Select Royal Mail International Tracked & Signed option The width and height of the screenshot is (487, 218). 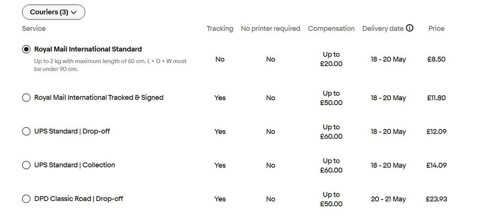click(26, 98)
